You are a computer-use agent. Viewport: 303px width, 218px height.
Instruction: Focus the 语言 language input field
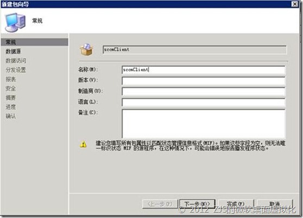coord(204,102)
